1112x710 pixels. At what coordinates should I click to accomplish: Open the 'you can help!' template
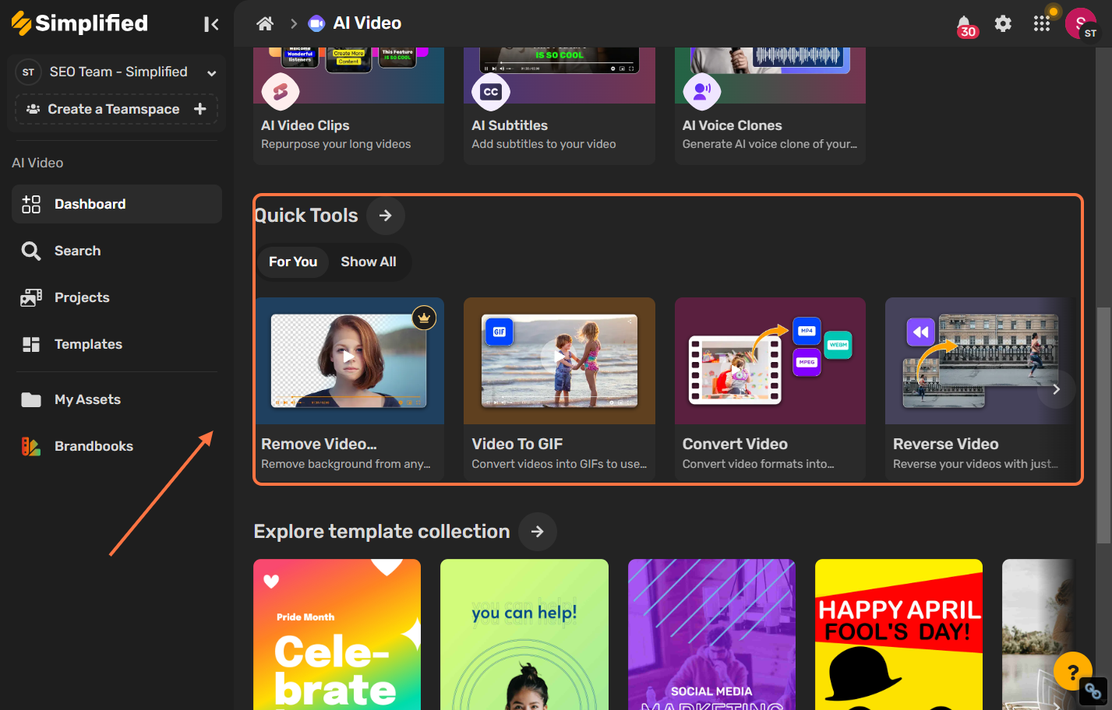524,634
